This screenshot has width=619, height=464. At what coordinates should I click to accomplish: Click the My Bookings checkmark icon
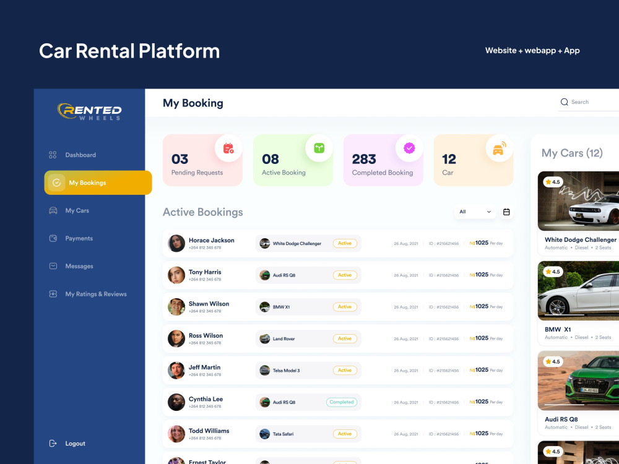56,183
